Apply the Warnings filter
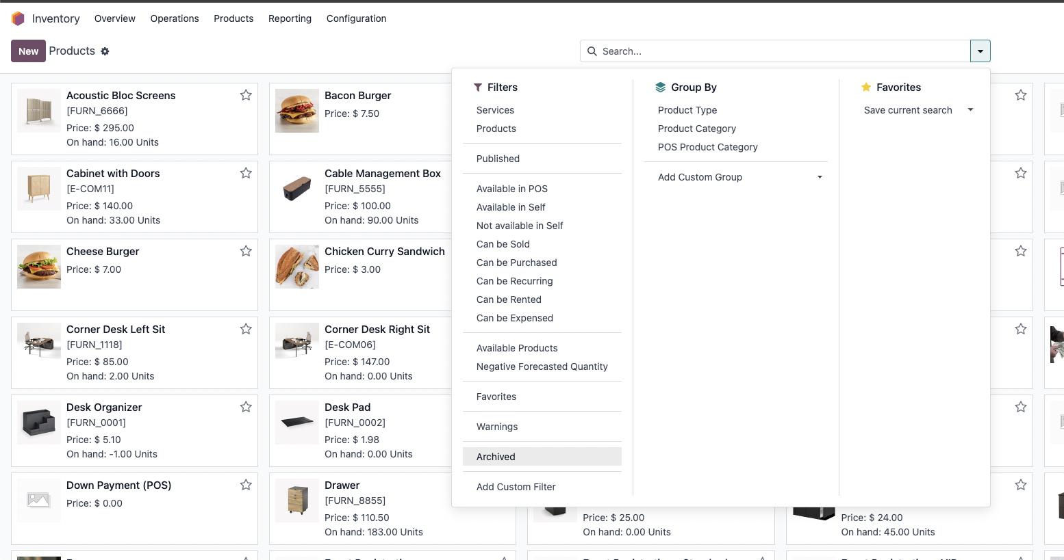 (542, 427)
